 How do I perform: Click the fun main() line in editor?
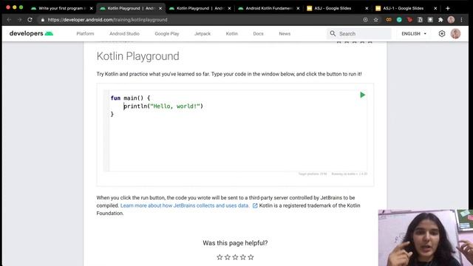coord(130,98)
